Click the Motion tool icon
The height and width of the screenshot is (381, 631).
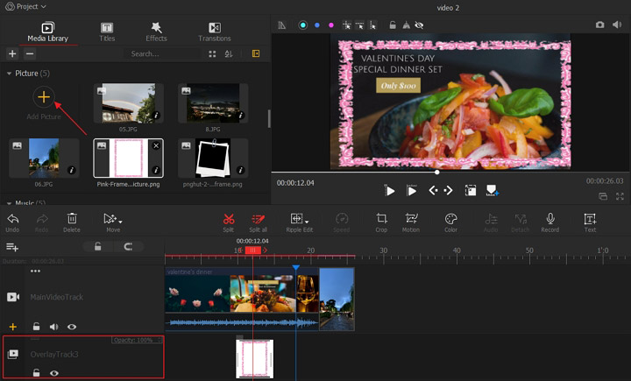pyautogui.click(x=410, y=219)
